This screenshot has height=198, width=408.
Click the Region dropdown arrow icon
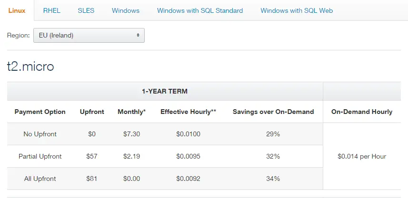point(138,35)
